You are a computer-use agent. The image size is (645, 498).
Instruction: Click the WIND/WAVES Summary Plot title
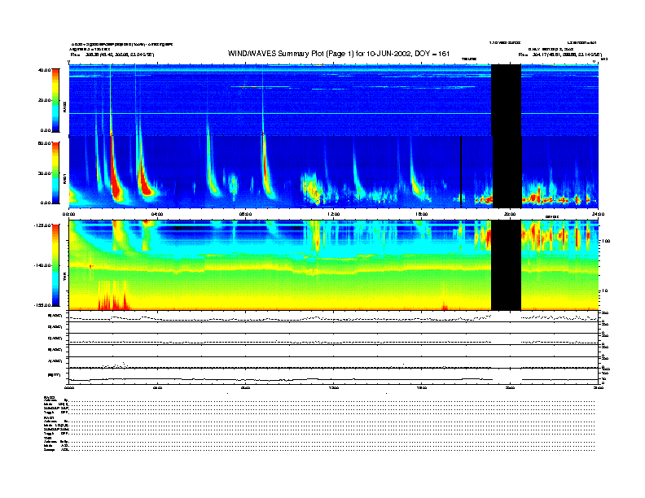(x=339, y=54)
